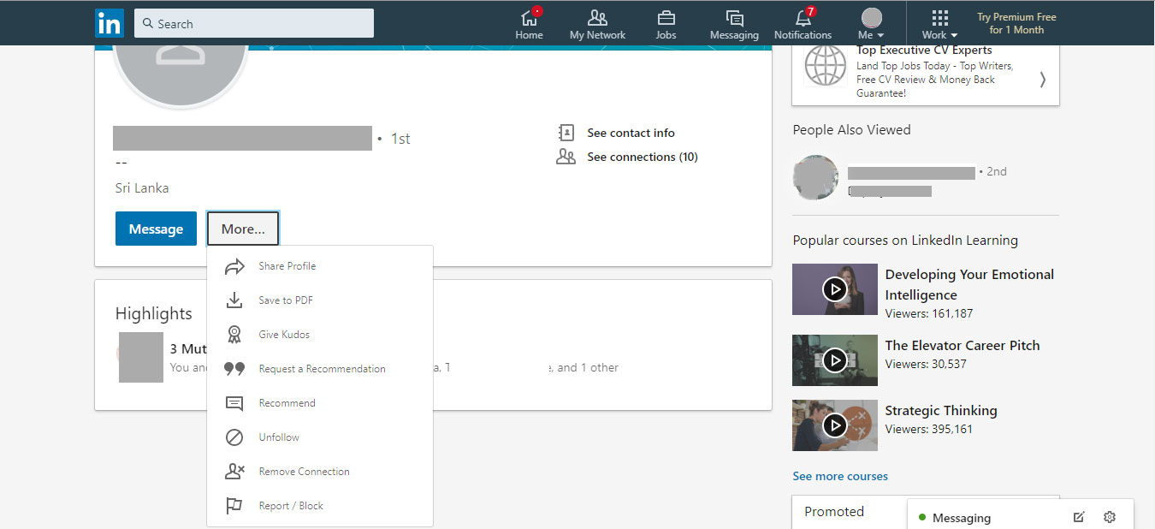Expand the Work dropdown
Image resolution: width=1155 pixels, height=529 pixels.
(939, 23)
